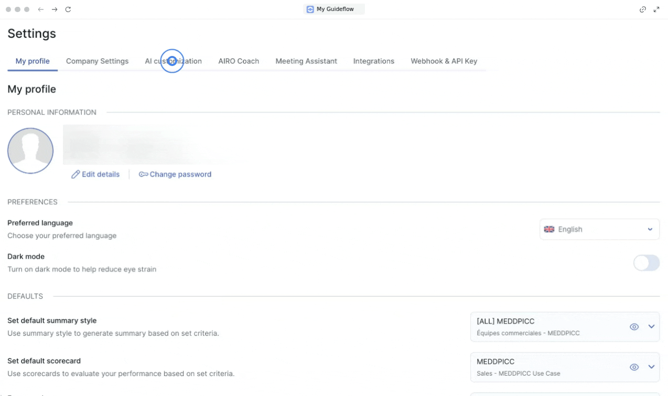The image size is (668, 396).
Task: Click the Edit details link
Action: [x=95, y=174]
